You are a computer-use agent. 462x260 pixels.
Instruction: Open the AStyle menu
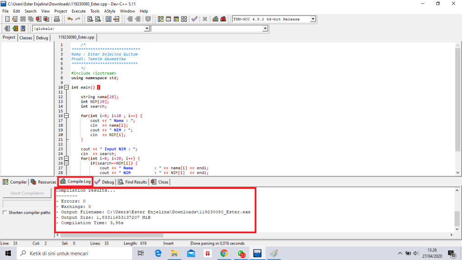pos(109,11)
